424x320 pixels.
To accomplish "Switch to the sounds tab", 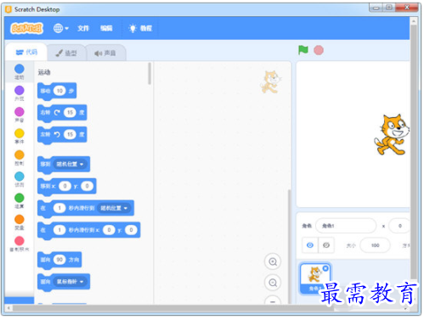I will click(x=105, y=53).
